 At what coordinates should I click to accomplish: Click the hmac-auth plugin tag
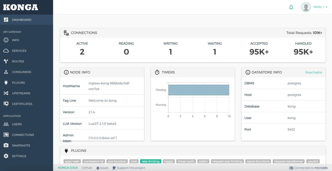[x=186, y=161]
